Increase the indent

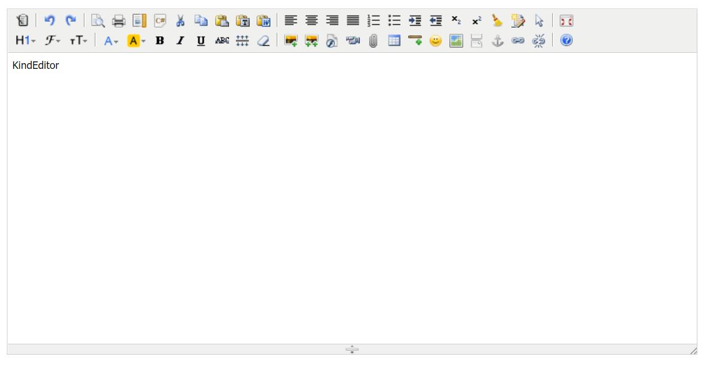(414, 21)
